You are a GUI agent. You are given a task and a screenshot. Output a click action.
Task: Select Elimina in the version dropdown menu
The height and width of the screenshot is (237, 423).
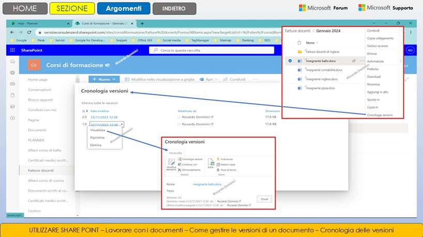coord(96,145)
